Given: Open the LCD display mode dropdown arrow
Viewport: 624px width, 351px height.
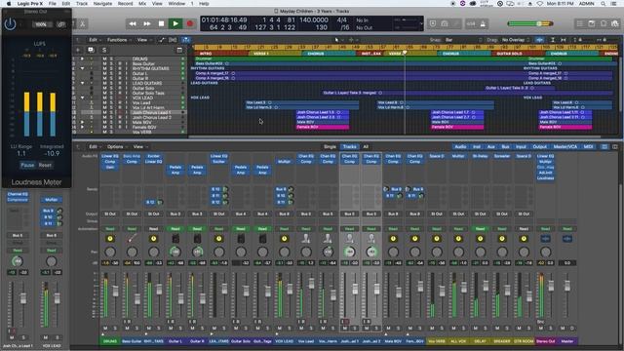Looking at the screenshot, I should pos(421,23).
